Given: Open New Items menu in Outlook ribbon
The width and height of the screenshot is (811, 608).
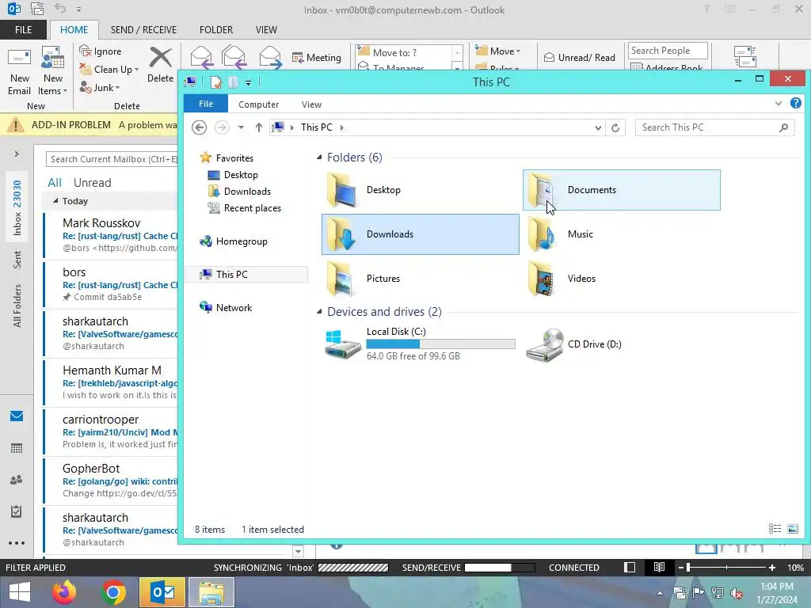Looking at the screenshot, I should click(x=53, y=70).
